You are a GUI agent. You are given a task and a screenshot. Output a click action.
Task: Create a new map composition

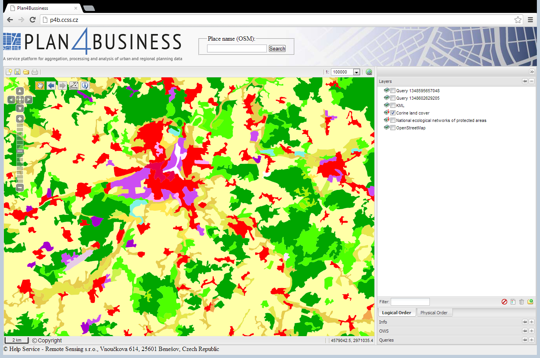[x=9, y=72]
